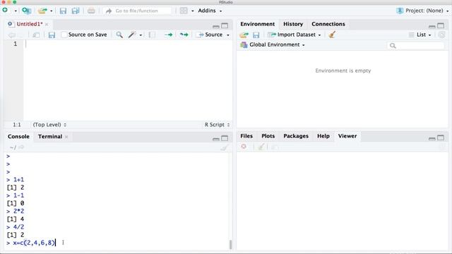The height and width of the screenshot is (254, 452).
Task: Select the Terminal tab
Action: (x=50, y=136)
